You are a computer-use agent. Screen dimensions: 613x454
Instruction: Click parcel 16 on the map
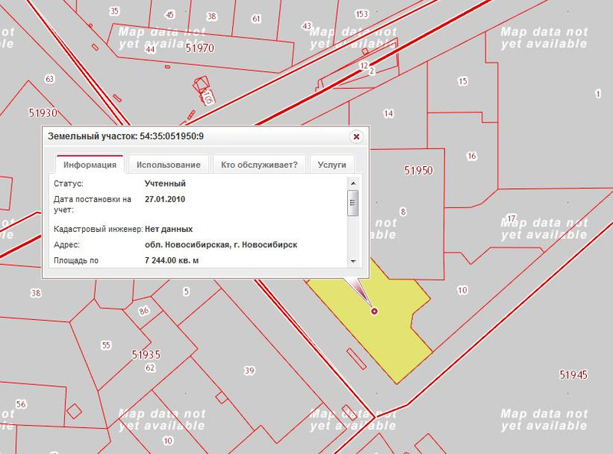pyautogui.click(x=471, y=155)
